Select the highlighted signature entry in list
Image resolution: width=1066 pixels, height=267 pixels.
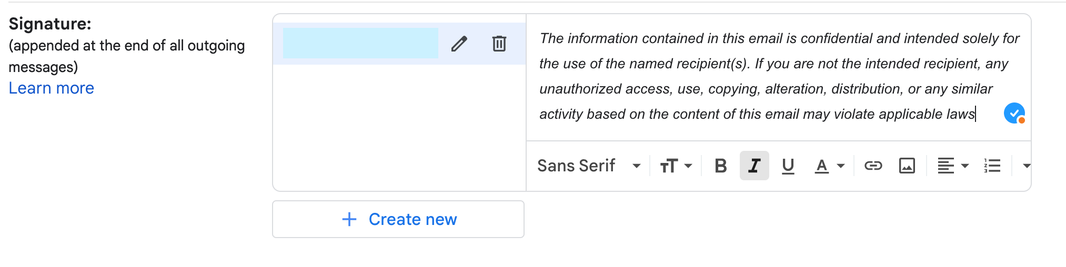pyautogui.click(x=360, y=43)
